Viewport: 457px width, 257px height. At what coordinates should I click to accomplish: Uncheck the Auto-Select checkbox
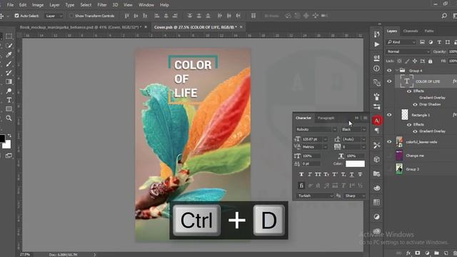tap(16, 16)
